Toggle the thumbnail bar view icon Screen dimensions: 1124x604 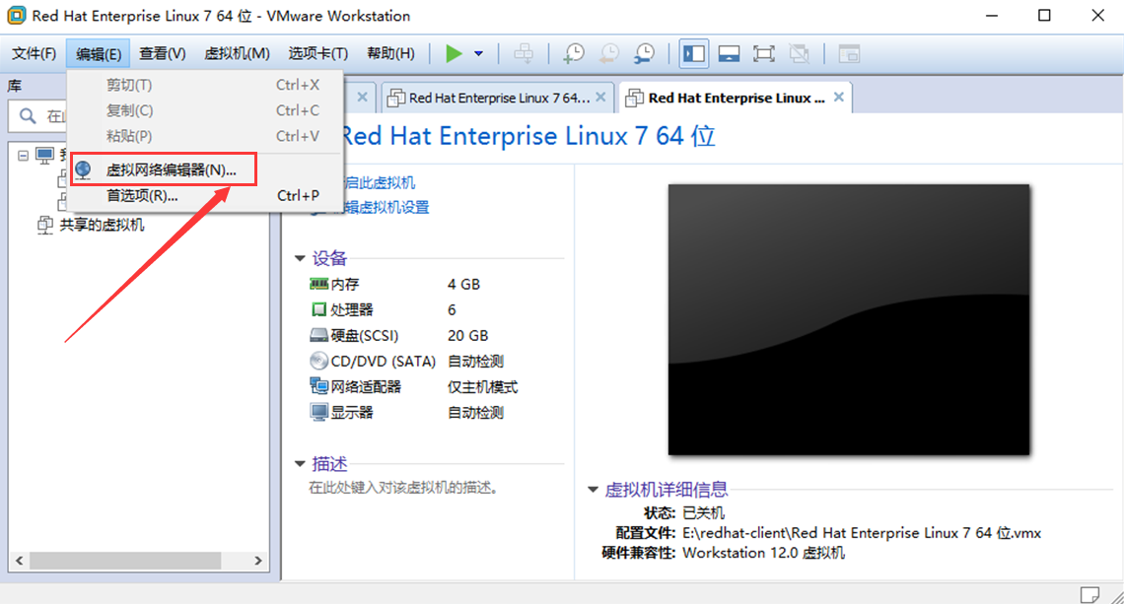(x=729, y=54)
